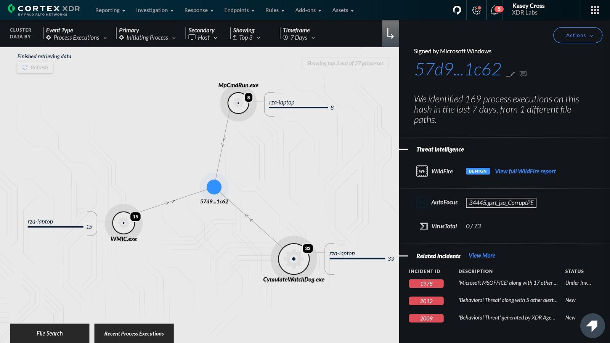Edit the hash alias pencil icon
610x343 pixels.
tap(510, 74)
